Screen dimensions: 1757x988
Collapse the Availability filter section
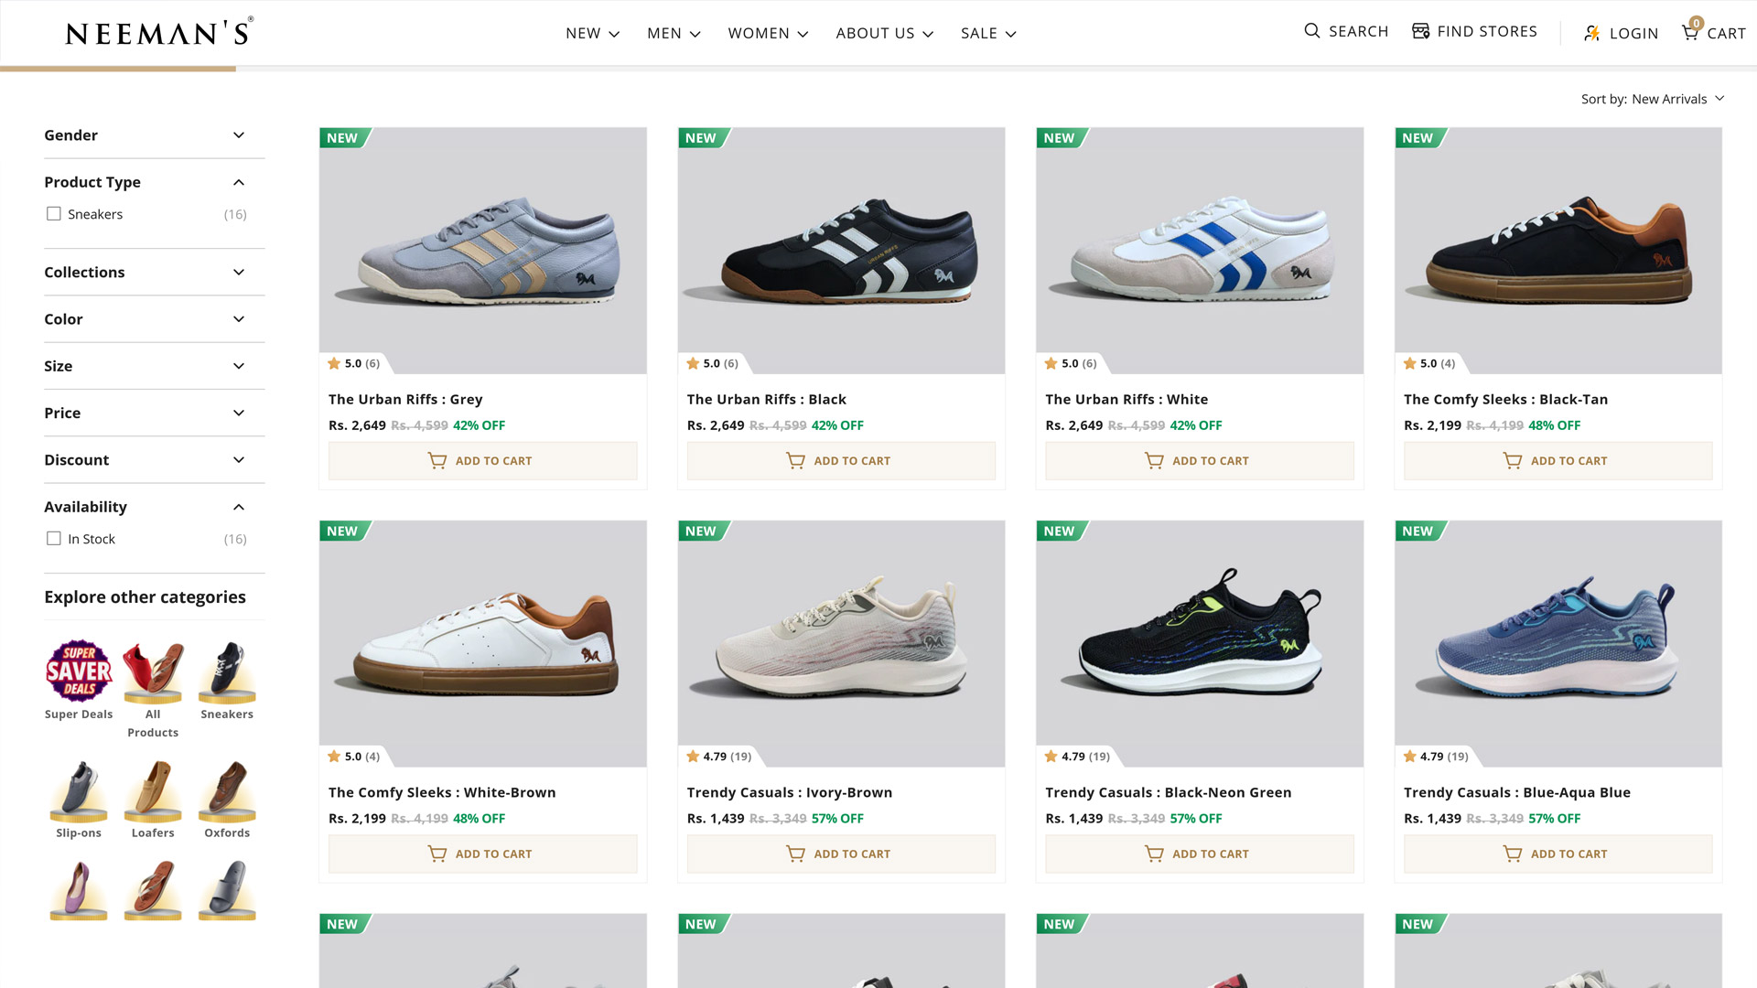coord(239,507)
